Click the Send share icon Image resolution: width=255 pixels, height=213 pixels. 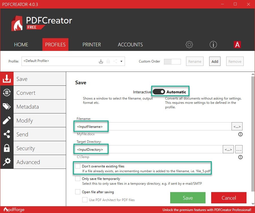7,134
